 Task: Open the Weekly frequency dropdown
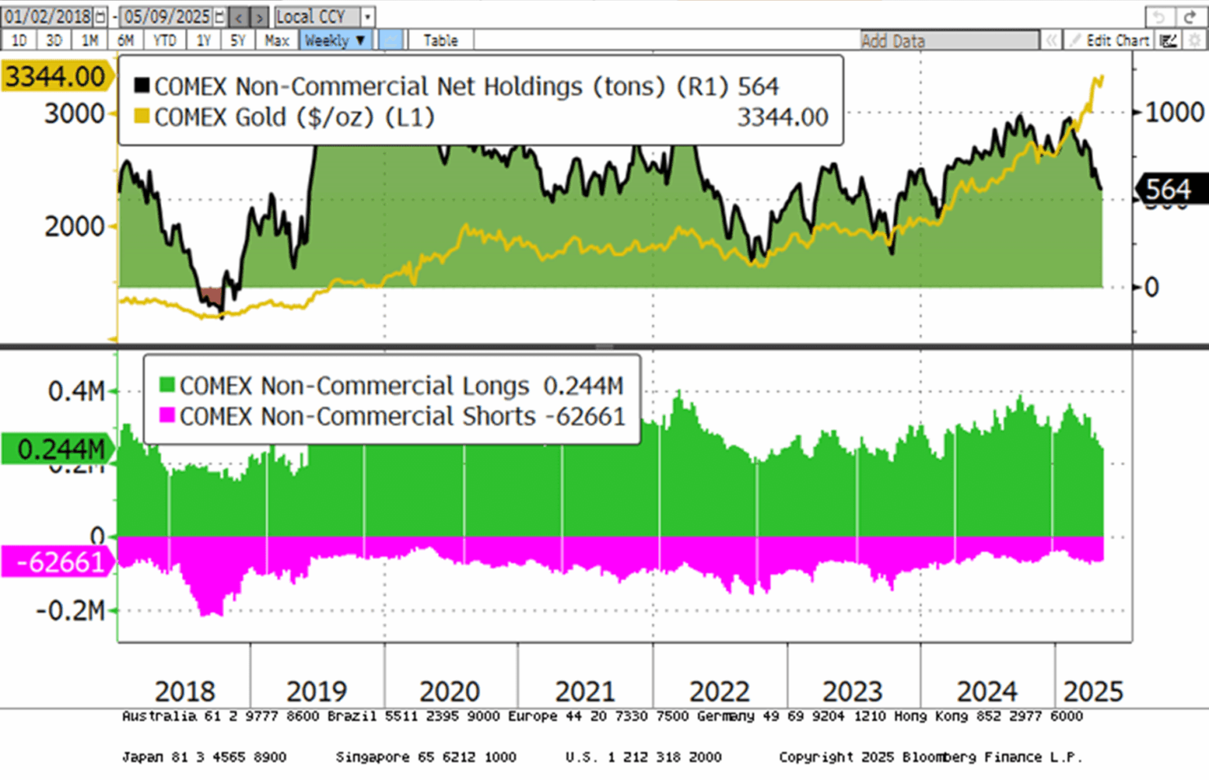click(x=335, y=39)
